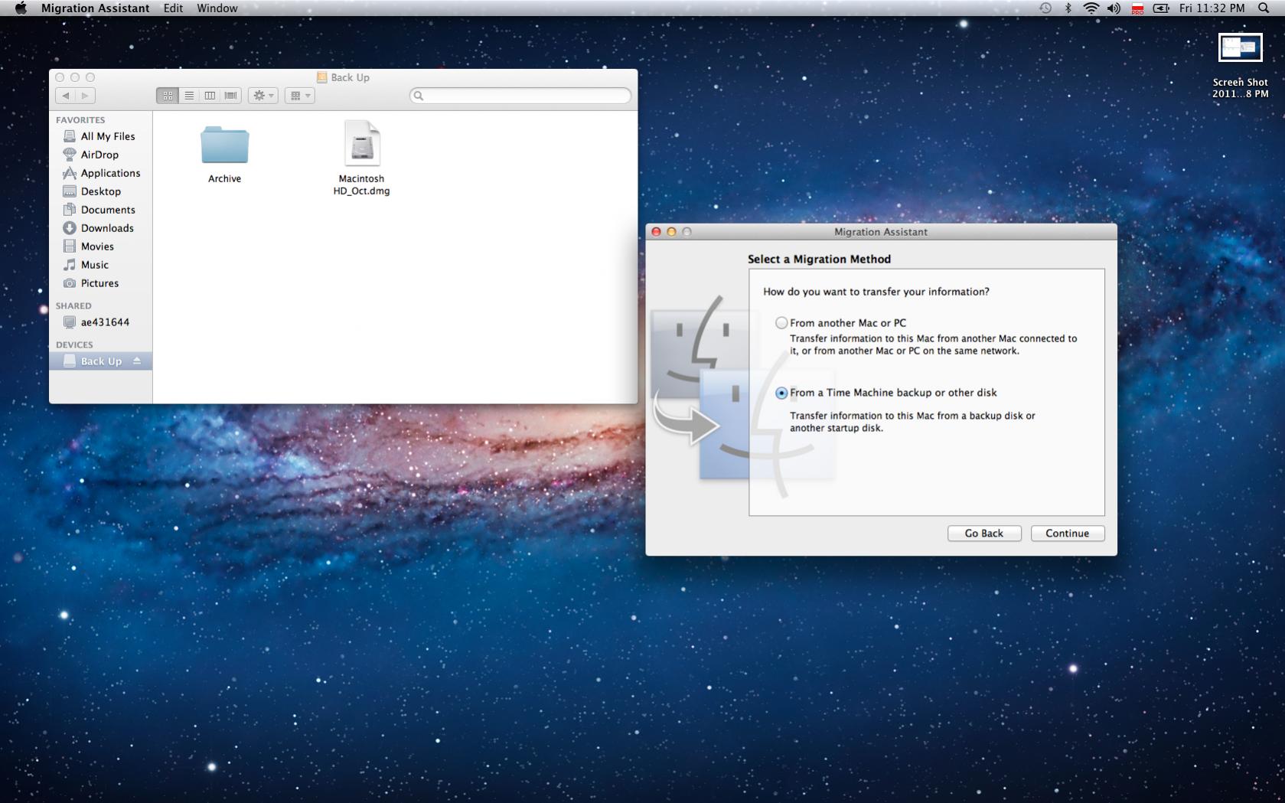
Task: Select Macintosh HD_Oct.dmg disk image
Action: click(361, 158)
